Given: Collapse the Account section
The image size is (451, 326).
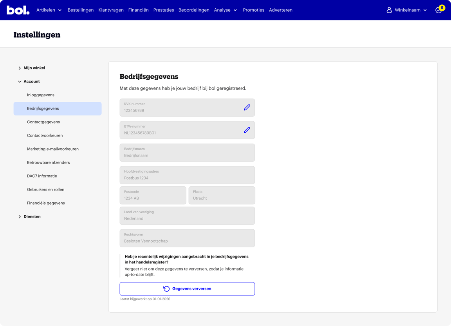Looking at the screenshot, I should point(29,81).
